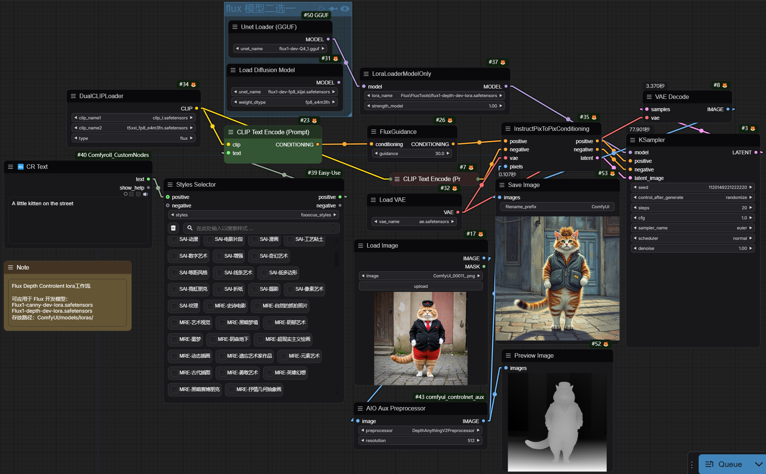Adjust the denoise value in KSampler

point(692,248)
